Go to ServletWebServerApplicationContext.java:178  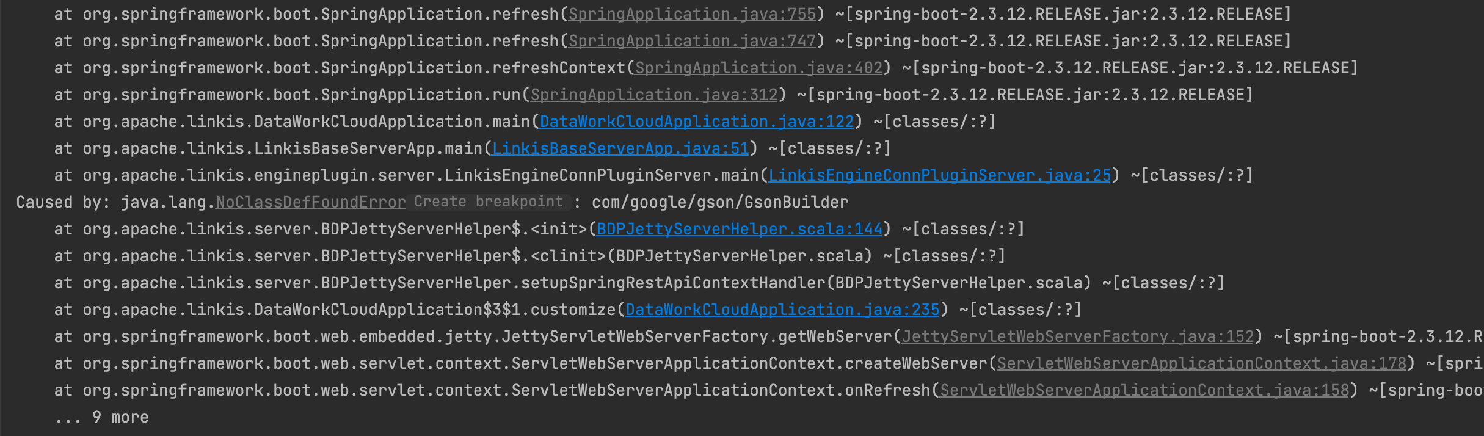(x=1201, y=363)
